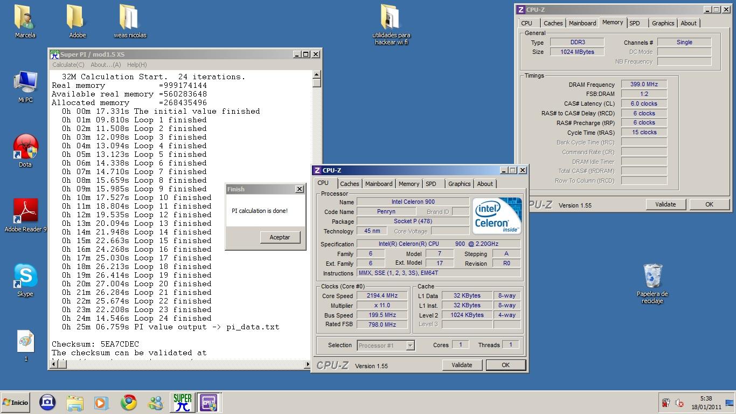Open the Calculate(C) menu in Super PI
736x414 pixels.
coord(68,65)
